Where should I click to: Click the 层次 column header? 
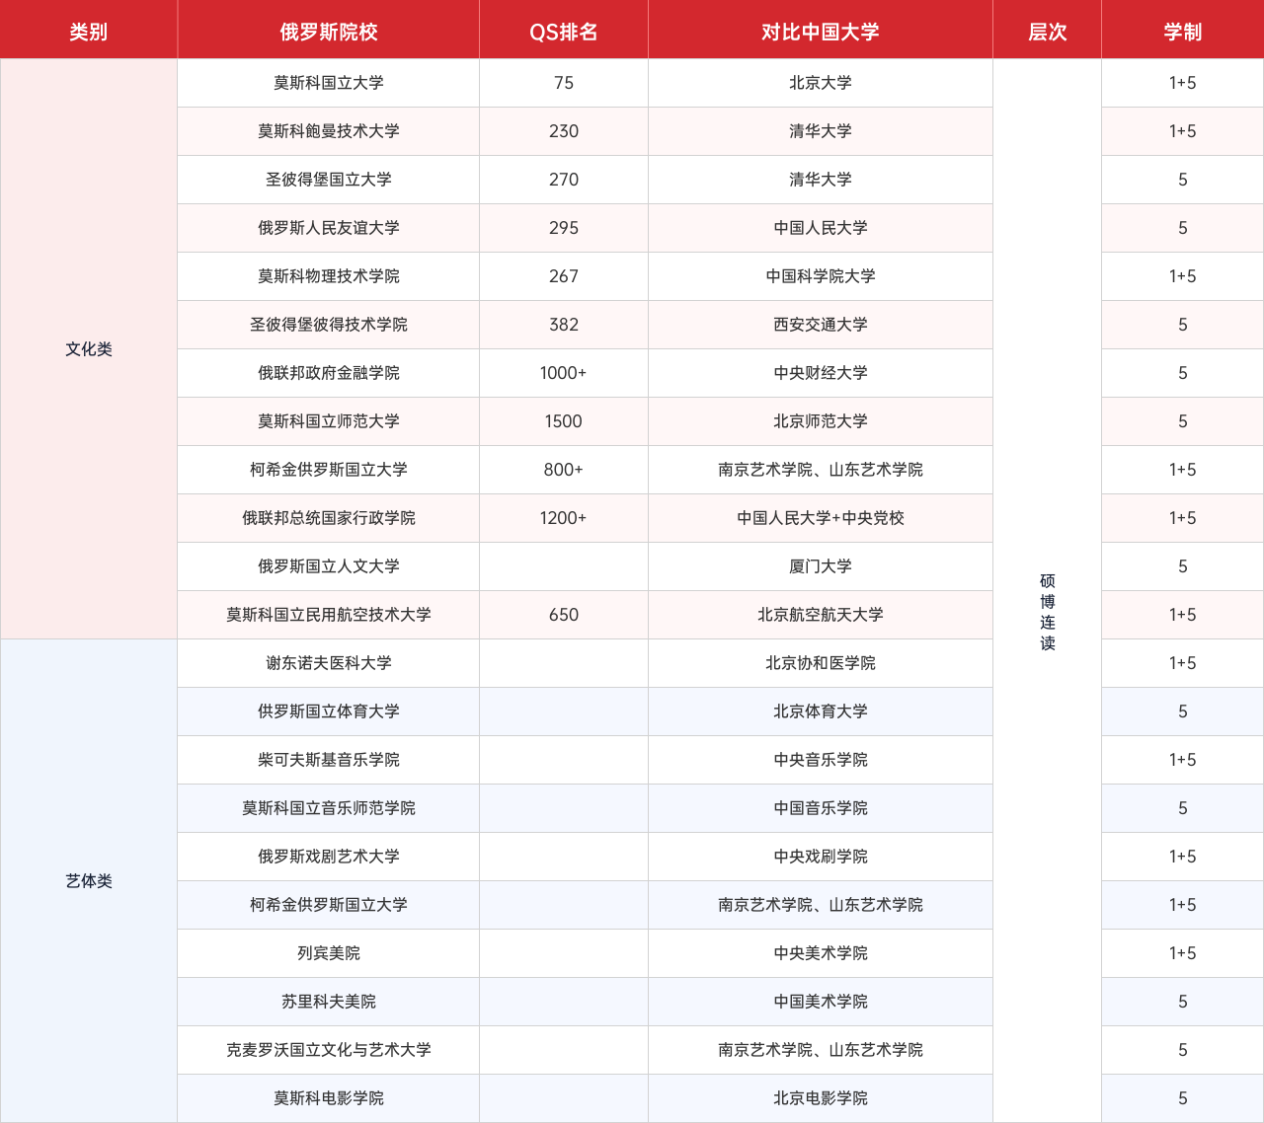pyautogui.click(x=1048, y=32)
